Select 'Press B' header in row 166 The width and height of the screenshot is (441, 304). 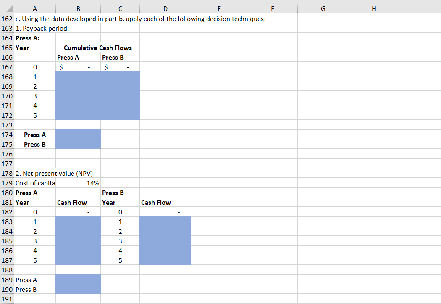pyautogui.click(x=120, y=58)
